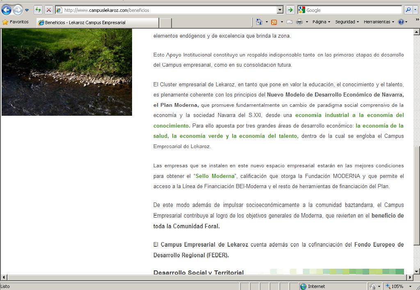Select the Beneficios - Lekaroz Campus Empresarial tab
420x290 pixels.
click(98, 22)
